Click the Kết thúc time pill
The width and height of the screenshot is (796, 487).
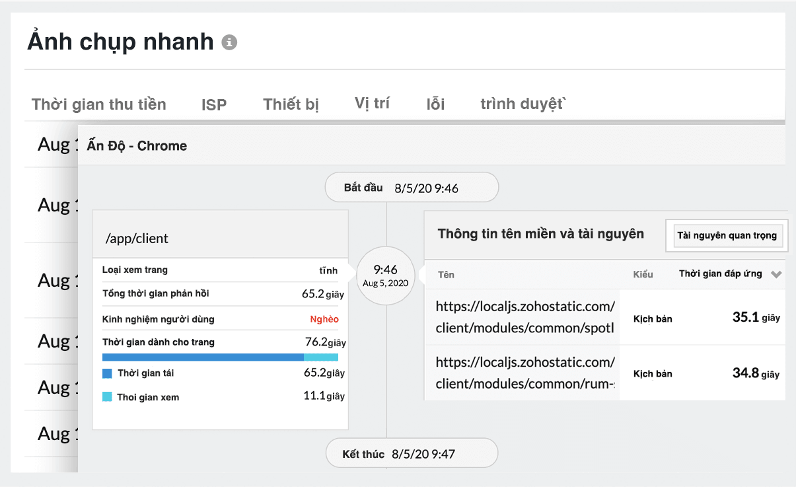click(411, 453)
